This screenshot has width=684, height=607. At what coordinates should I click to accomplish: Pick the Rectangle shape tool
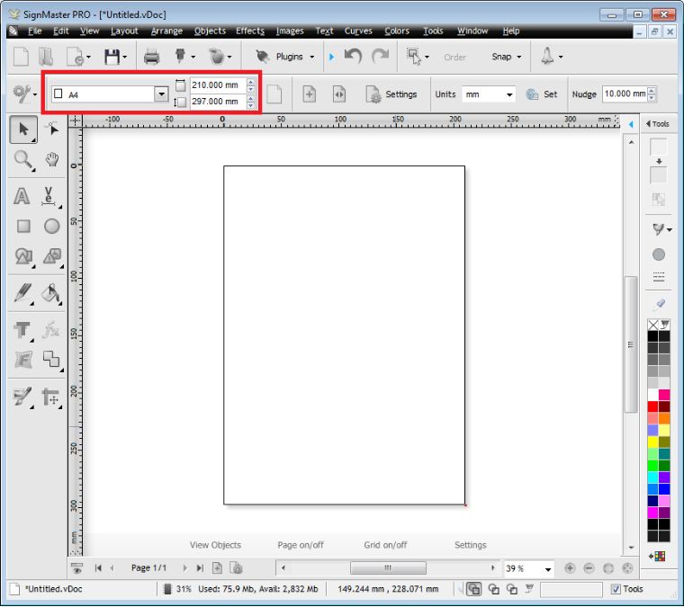pos(23,227)
